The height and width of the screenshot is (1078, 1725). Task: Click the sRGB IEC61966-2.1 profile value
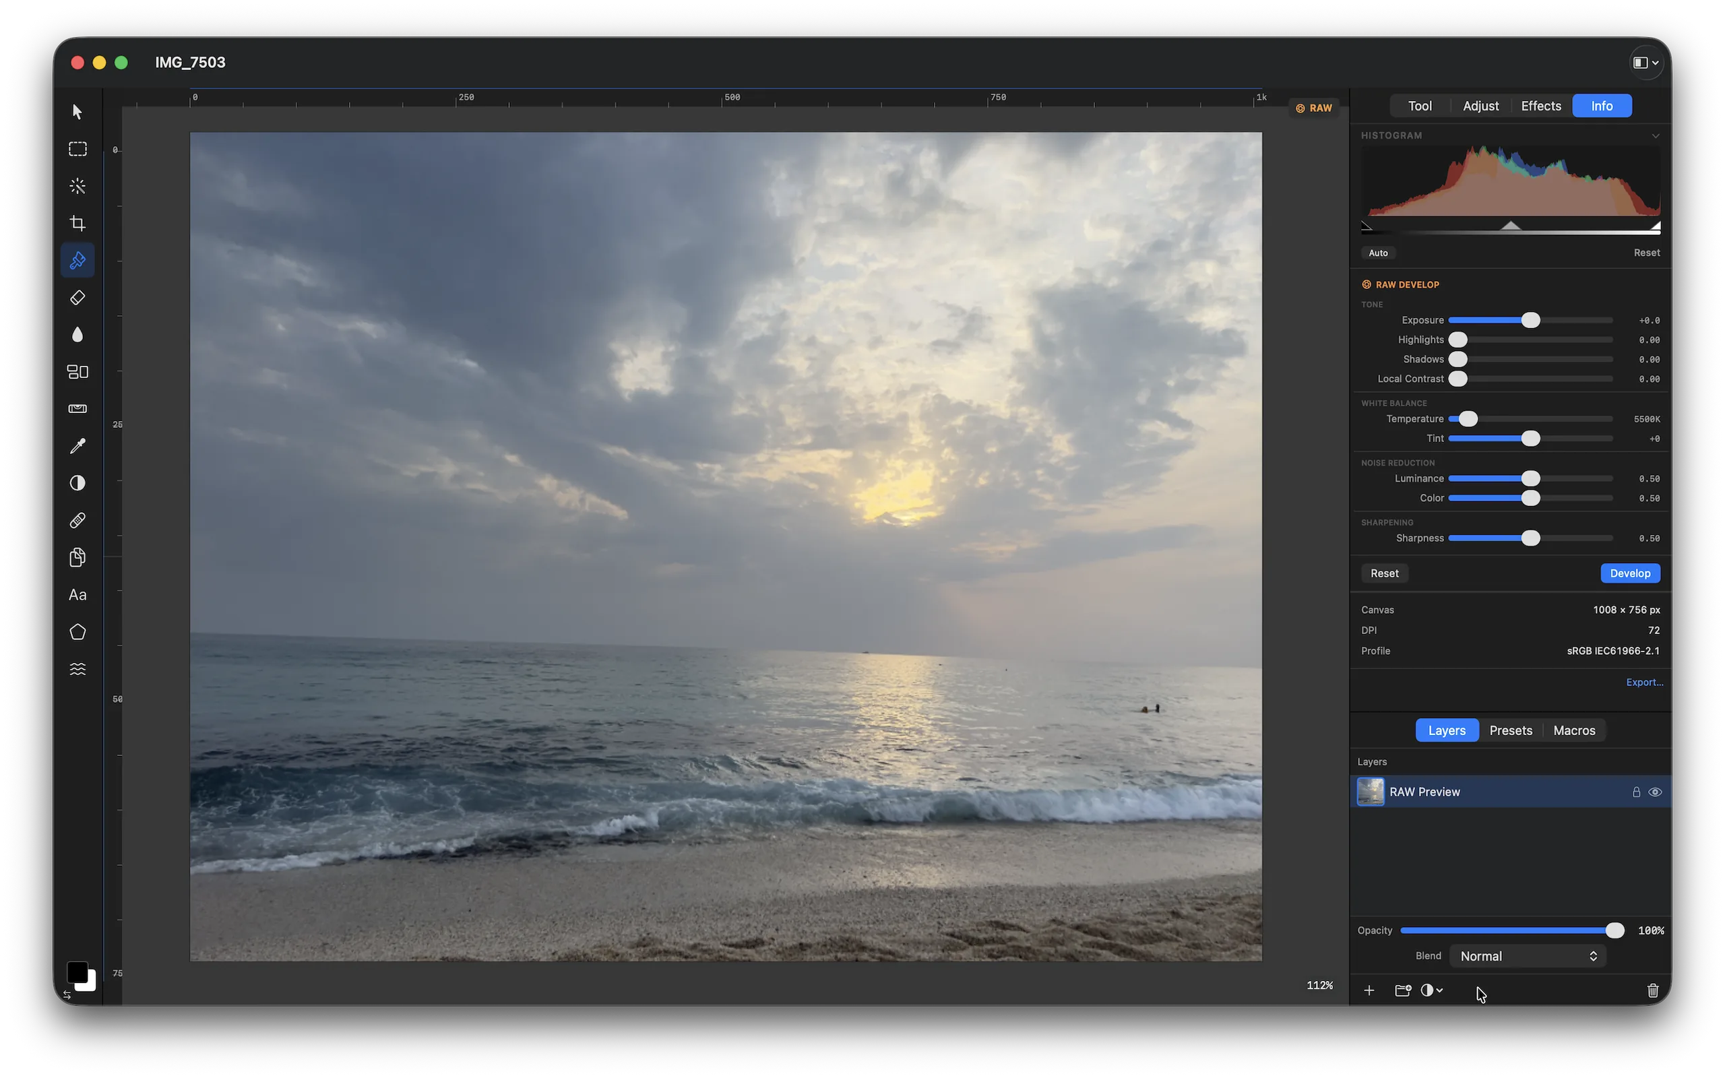(1612, 651)
